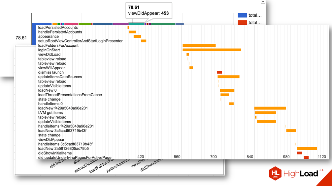This screenshot has width=332, height=186.
Task: Click the red updateUnderlyingPagesForActivePage bar
Action: (306, 157)
